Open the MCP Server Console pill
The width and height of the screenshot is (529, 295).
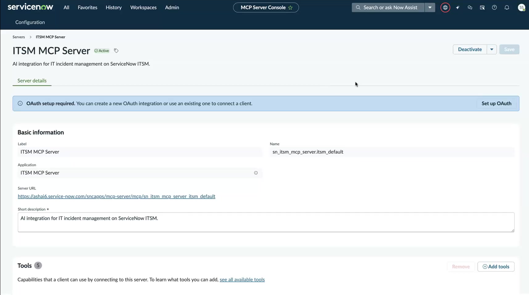pyautogui.click(x=266, y=7)
